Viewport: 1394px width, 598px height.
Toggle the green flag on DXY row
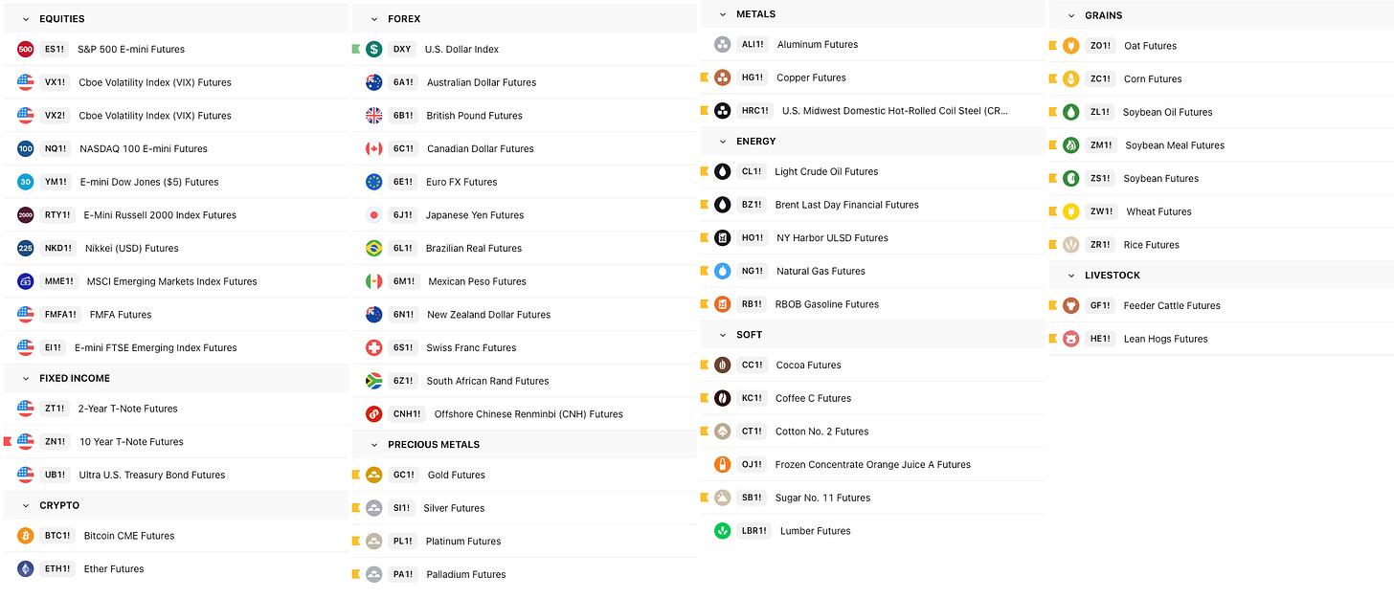(355, 49)
